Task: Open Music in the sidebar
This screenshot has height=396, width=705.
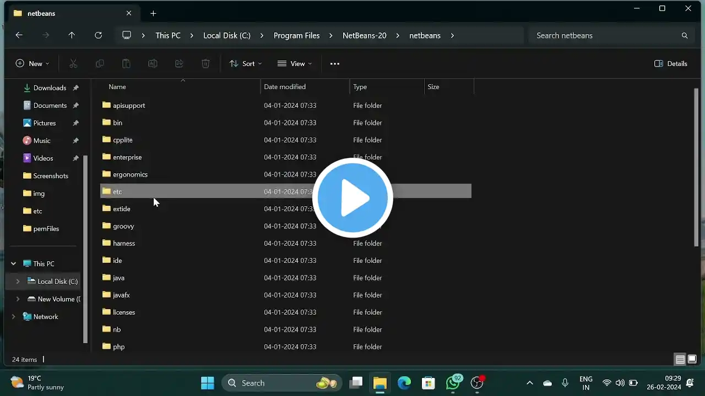Action: pyautogui.click(x=42, y=141)
